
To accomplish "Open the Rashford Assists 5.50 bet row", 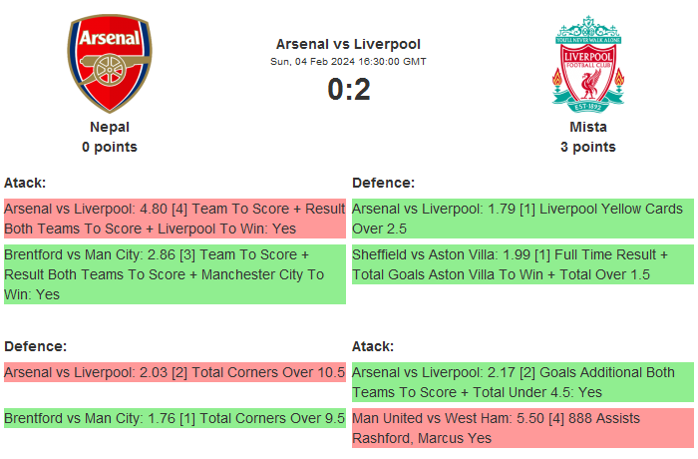I will coord(522,428).
